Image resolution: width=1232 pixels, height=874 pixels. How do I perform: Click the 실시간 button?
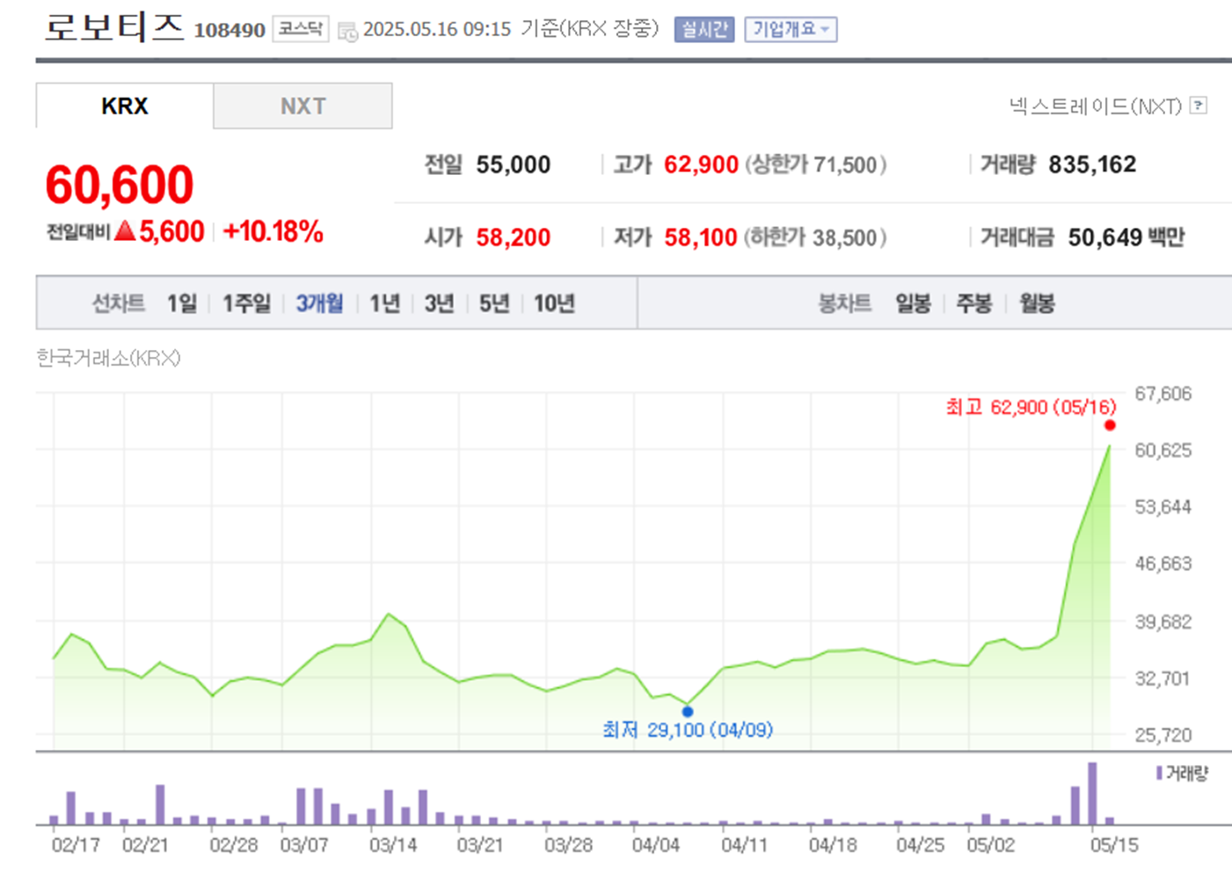tap(704, 29)
